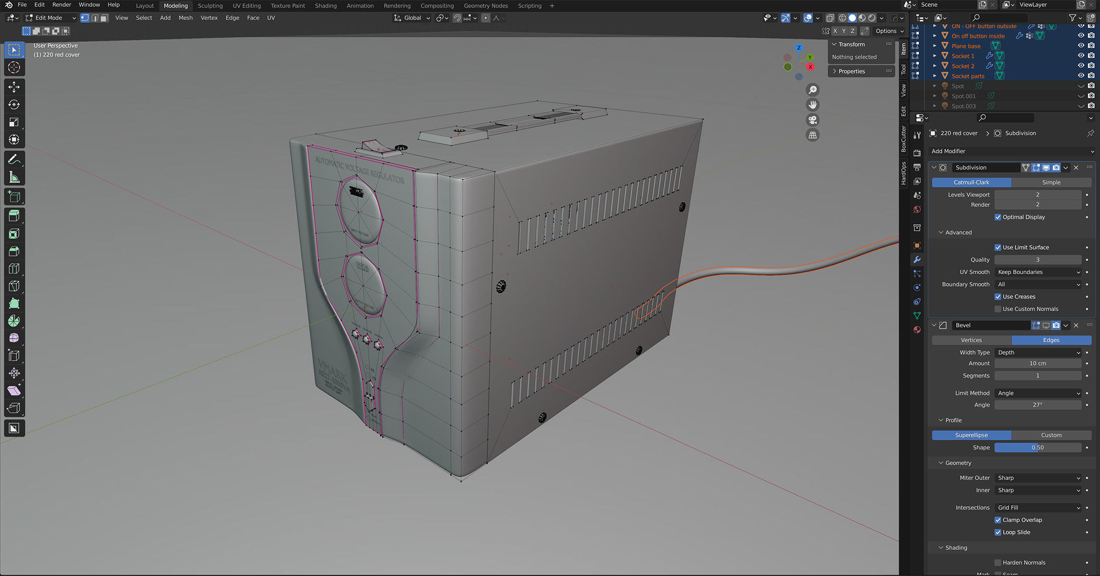
Task: Open the Boundary Smooth dropdown
Action: tap(1038, 285)
